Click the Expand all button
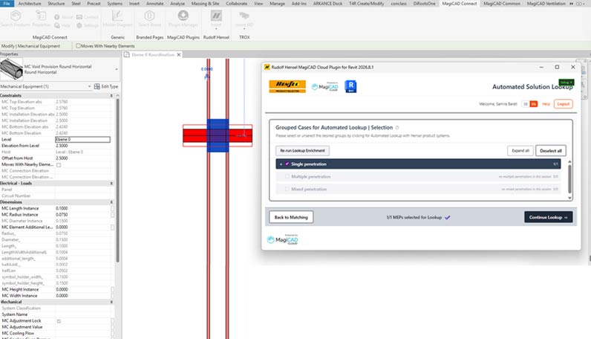Screen dimensions: 591x339 click(x=520, y=151)
